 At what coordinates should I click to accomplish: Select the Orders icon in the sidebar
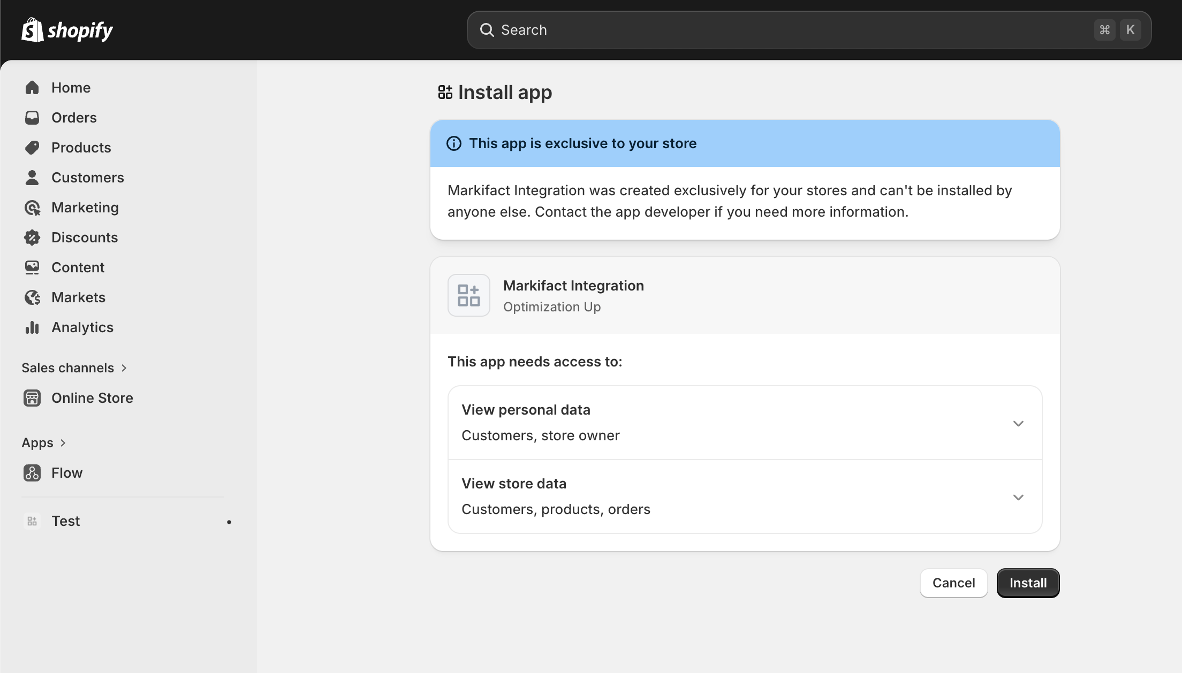pos(32,117)
